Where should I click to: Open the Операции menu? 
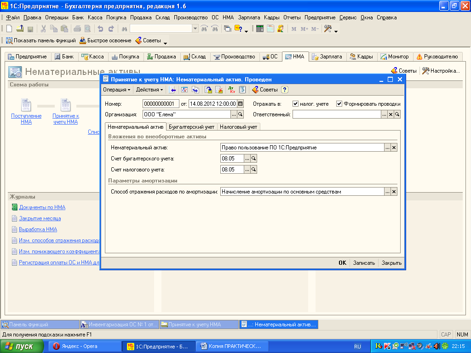click(57, 17)
